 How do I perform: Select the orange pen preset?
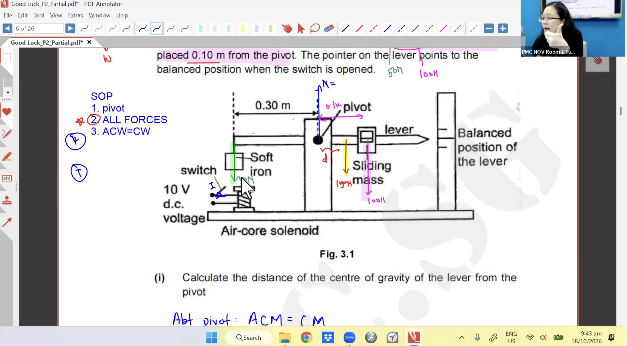[x=98, y=28]
